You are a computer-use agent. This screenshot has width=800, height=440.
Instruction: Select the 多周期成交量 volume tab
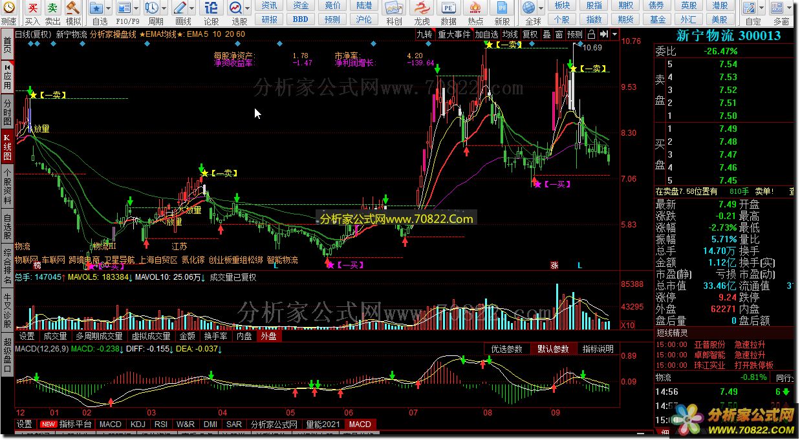99,336
